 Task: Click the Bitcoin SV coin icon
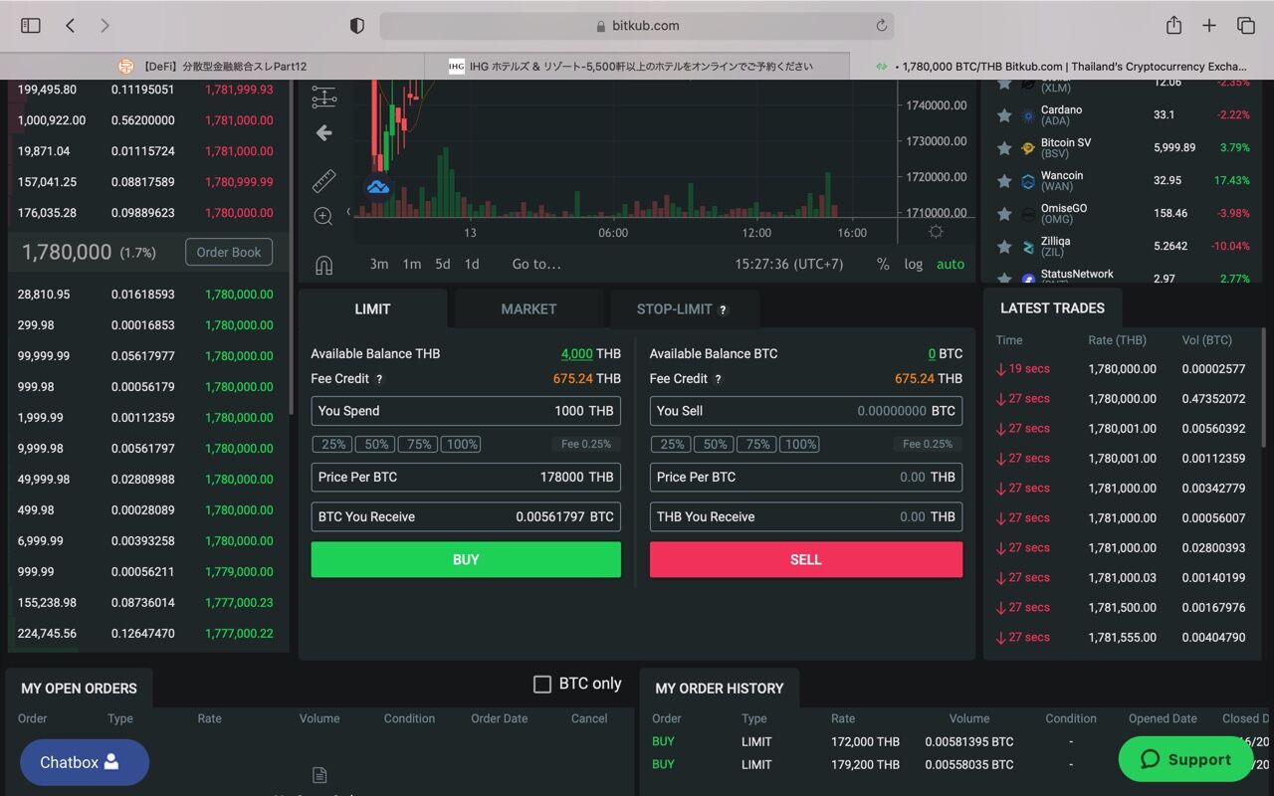(1028, 148)
